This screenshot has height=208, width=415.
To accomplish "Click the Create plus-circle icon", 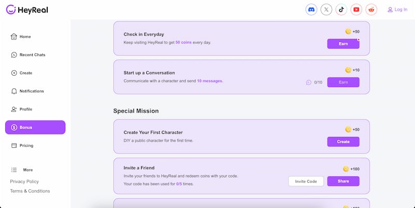I will (x=14, y=73).
